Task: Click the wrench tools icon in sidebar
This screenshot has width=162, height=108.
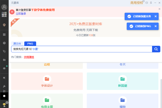Action: point(4,86)
